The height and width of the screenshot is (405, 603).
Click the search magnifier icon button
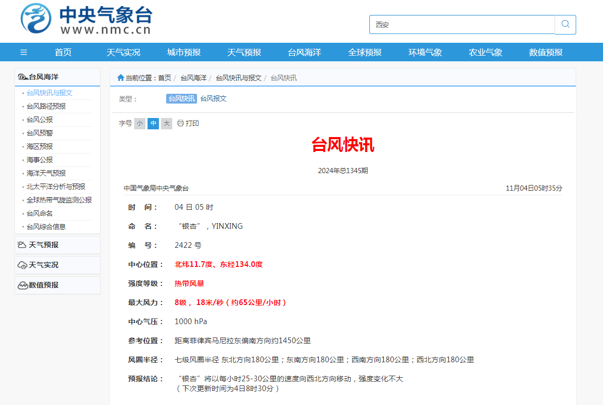click(565, 24)
